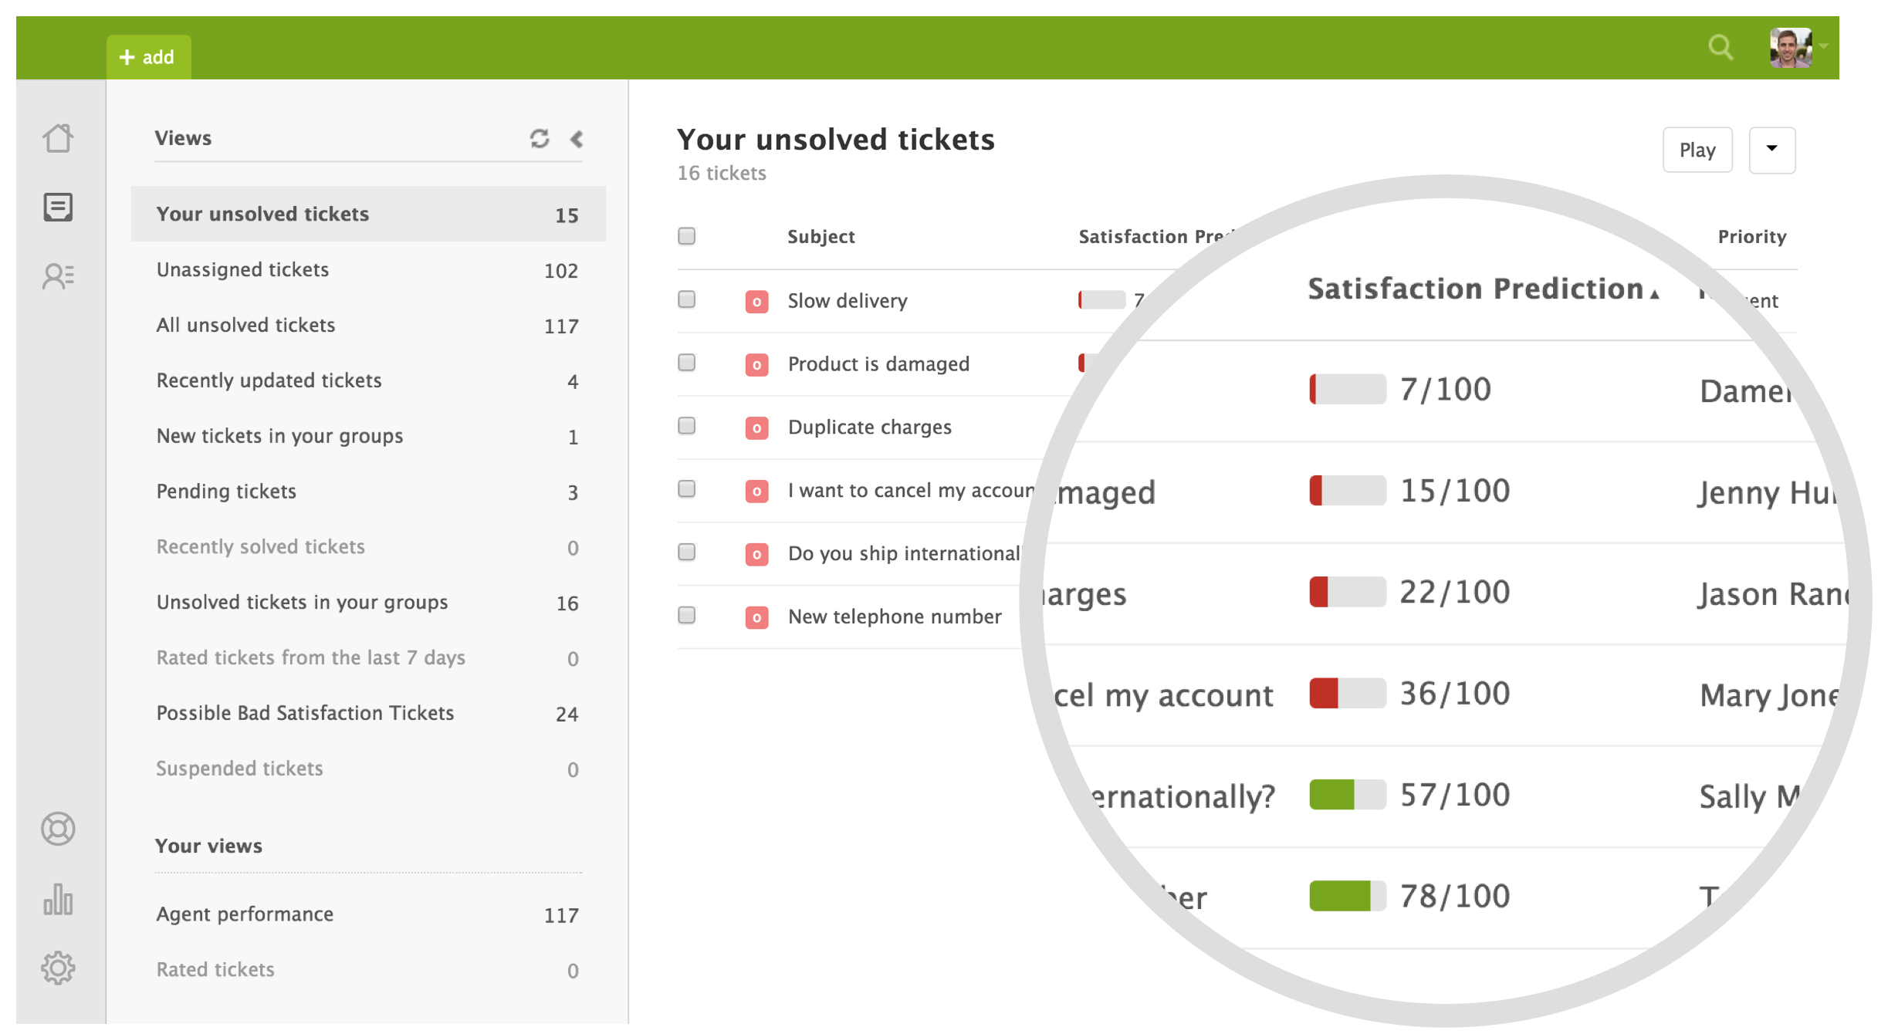The width and height of the screenshot is (1888, 1034).
Task: Collapse the Views panel with the arrow
Action: [x=577, y=138]
